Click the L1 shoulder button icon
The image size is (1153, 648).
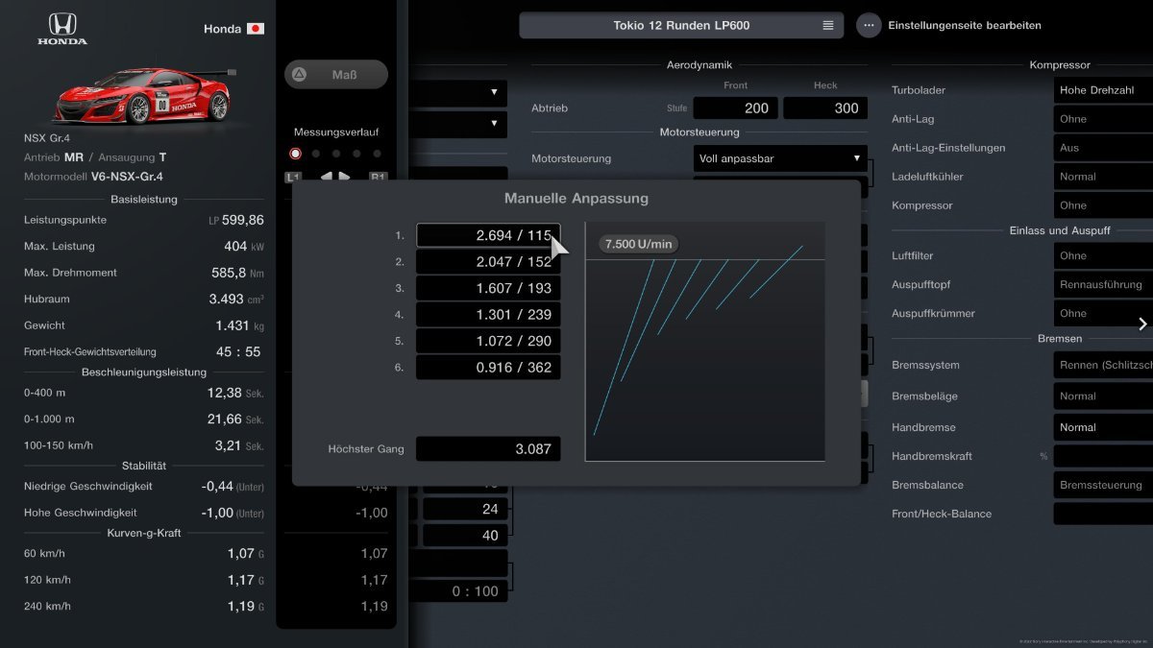point(293,177)
